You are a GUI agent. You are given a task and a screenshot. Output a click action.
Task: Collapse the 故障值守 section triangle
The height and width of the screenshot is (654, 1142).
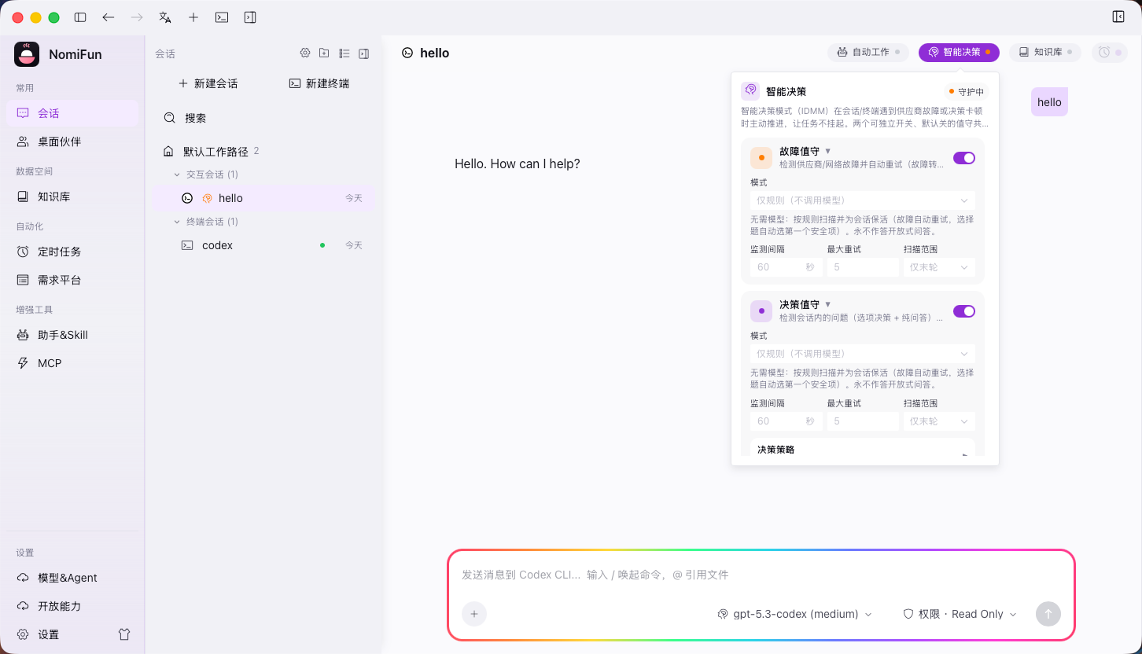click(827, 151)
